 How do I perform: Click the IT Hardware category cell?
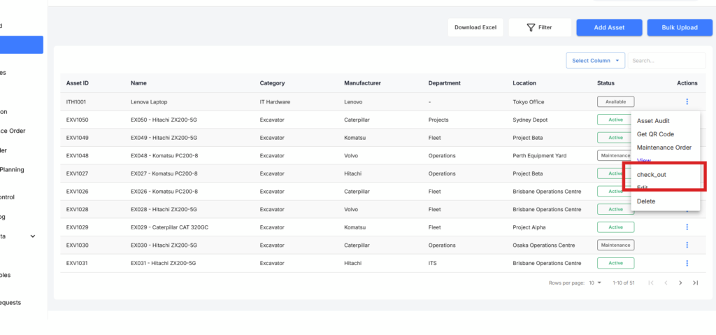pyautogui.click(x=275, y=102)
